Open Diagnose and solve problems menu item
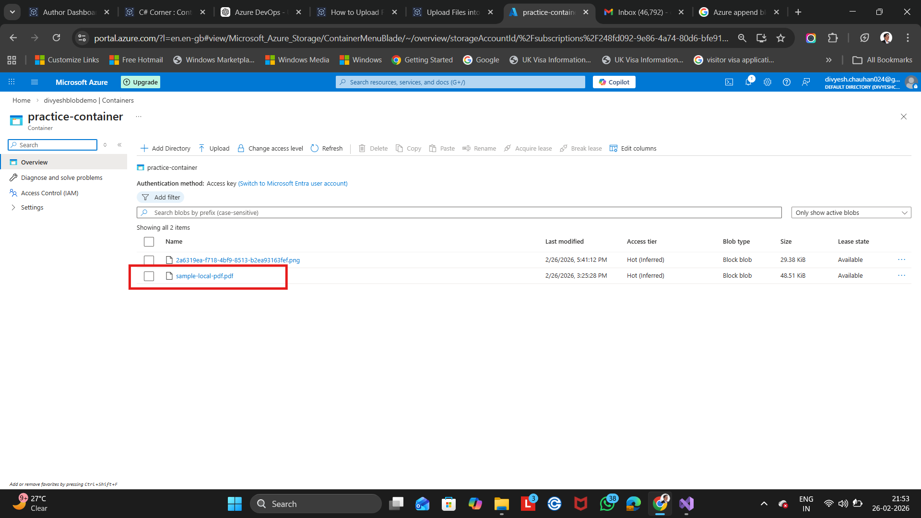Image resolution: width=921 pixels, height=518 pixels. coord(61,177)
